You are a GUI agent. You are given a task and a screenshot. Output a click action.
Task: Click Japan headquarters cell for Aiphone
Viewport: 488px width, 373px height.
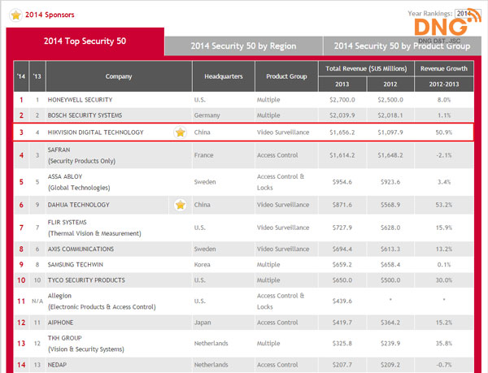pyautogui.click(x=203, y=323)
